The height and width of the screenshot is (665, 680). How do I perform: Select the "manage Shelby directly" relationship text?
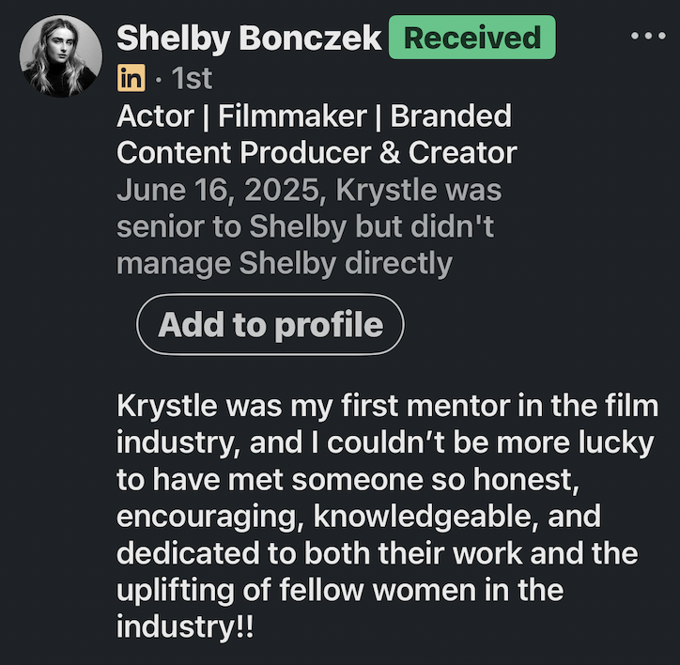[x=284, y=263]
